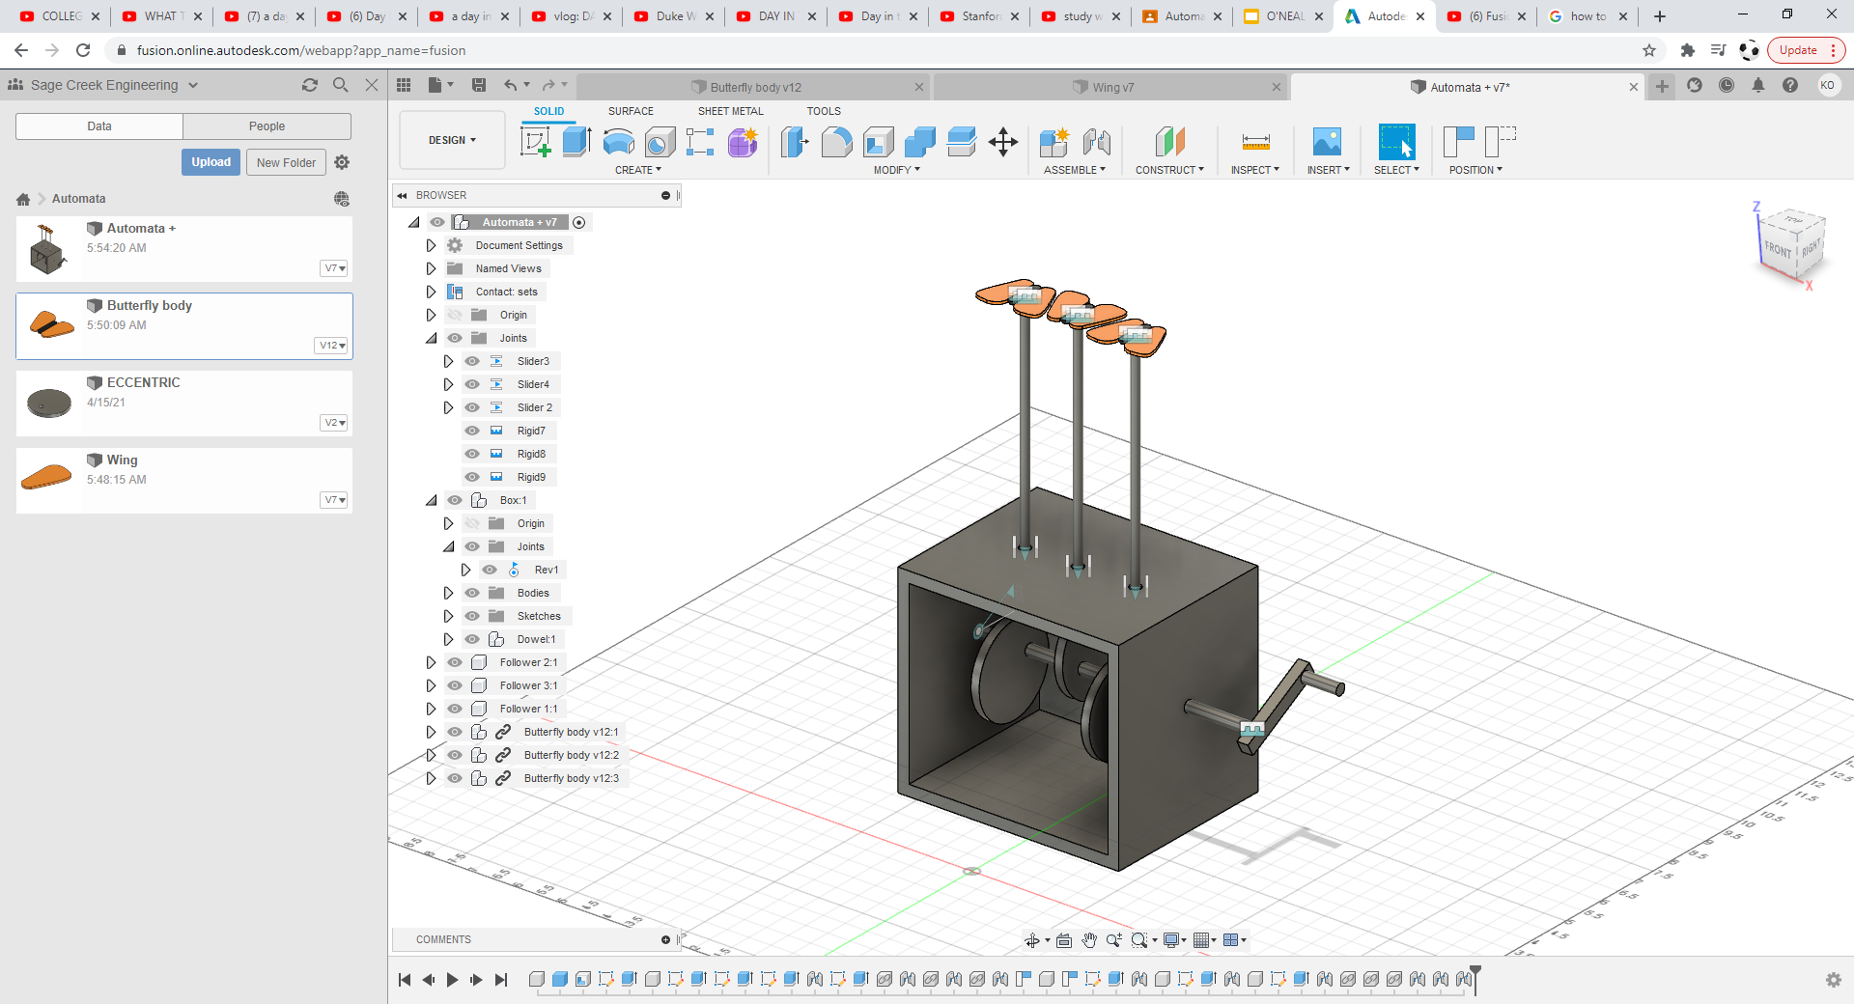Select the Shell tool
1854x1004 pixels.
coord(878,142)
